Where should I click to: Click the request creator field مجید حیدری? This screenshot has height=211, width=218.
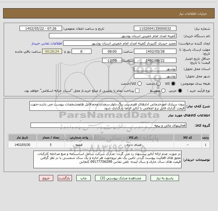(120, 43)
